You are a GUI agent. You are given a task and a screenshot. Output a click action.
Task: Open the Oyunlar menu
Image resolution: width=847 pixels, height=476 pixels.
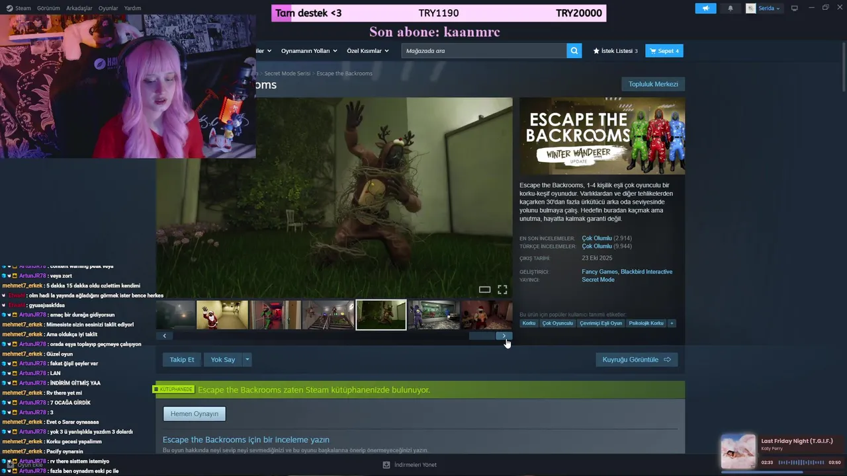pyautogui.click(x=109, y=8)
